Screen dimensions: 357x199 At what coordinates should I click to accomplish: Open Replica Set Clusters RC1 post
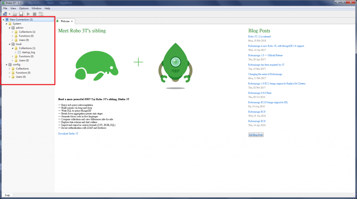[x=276, y=83]
